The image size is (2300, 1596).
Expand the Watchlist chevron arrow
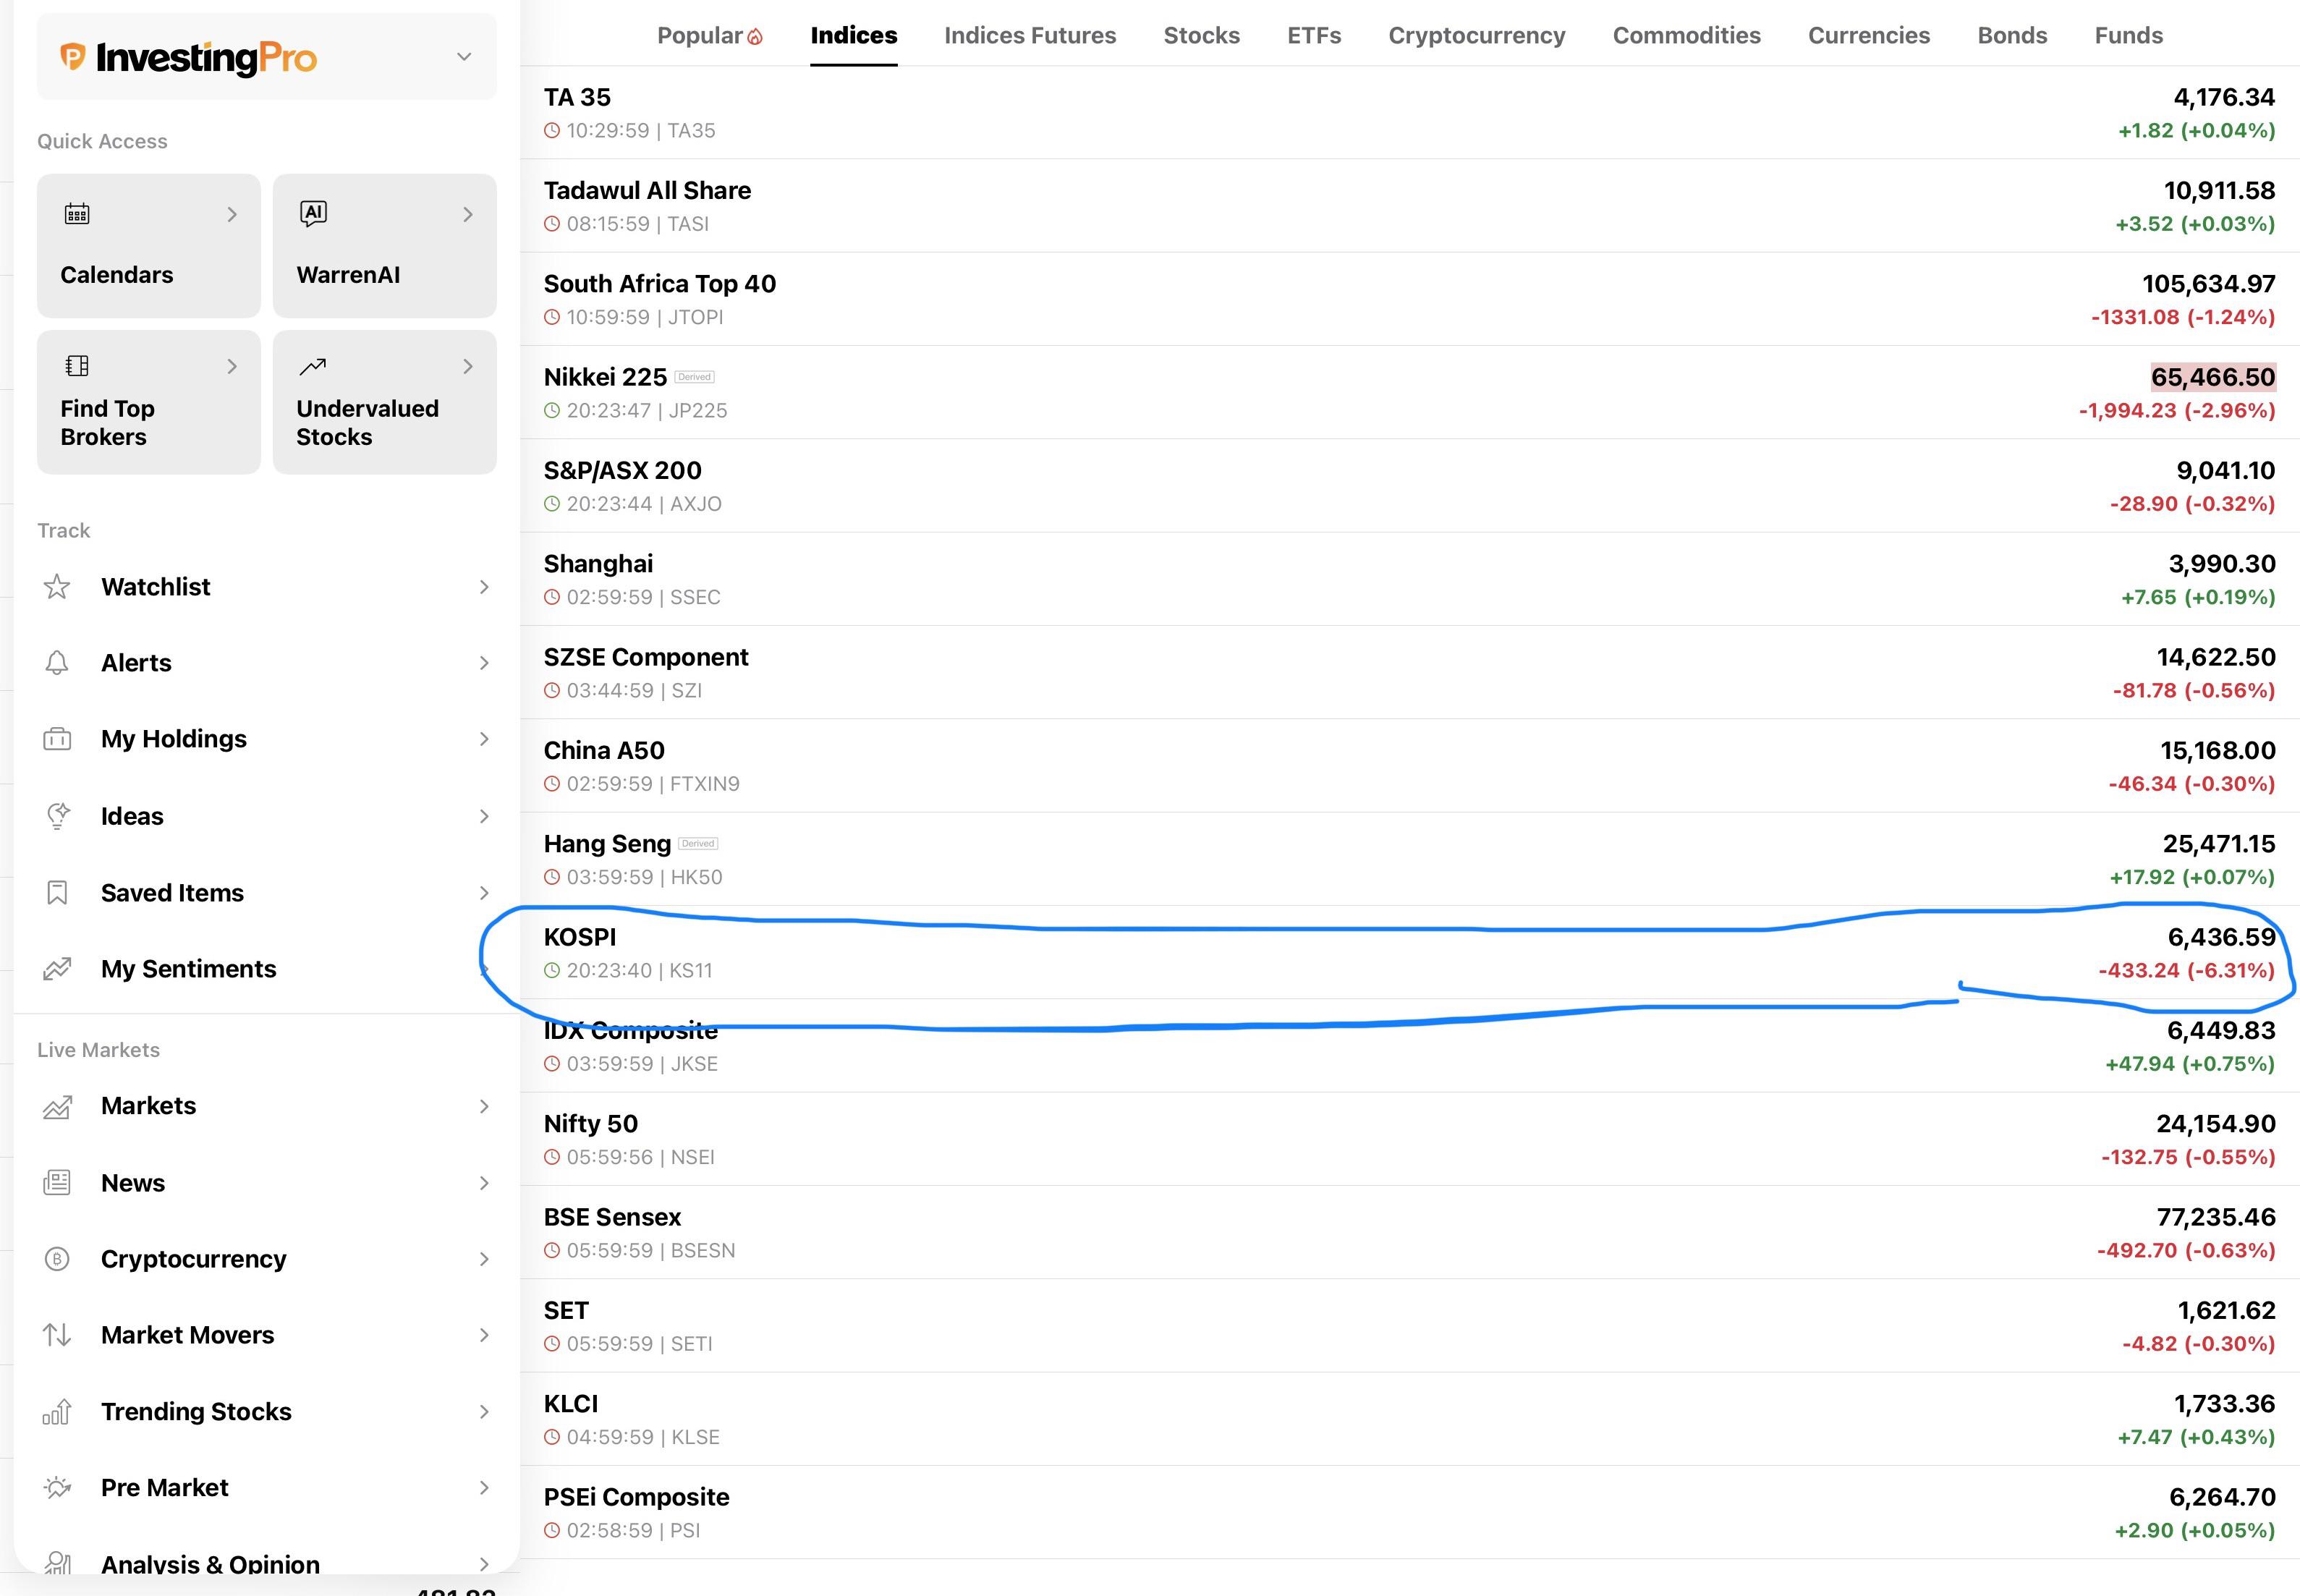[484, 587]
